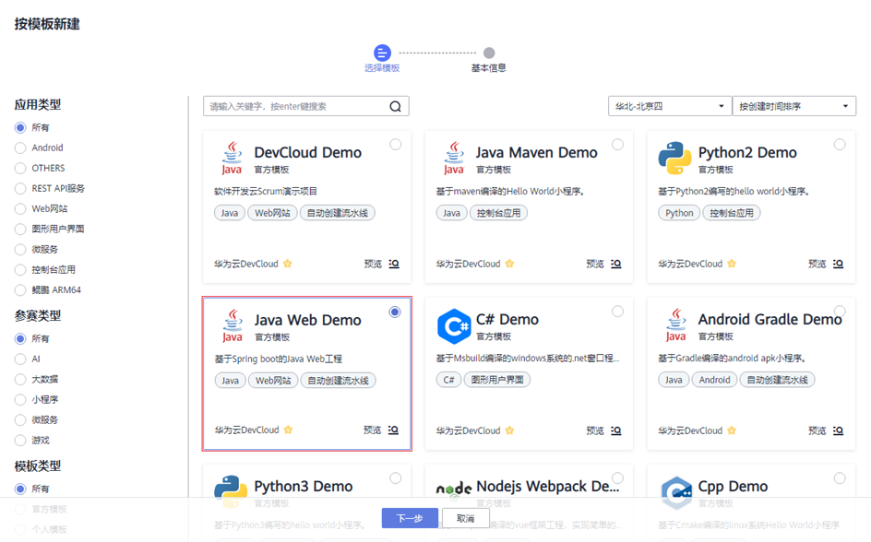Click 预览 link on Python2 Demo card
The image size is (871, 542).
[817, 264]
